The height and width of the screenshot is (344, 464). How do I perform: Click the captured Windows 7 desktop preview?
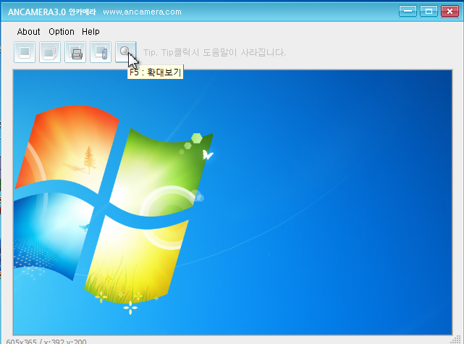click(232, 202)
